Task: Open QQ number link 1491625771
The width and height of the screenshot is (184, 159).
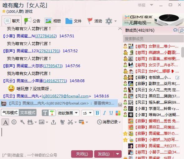Action: [x=55, y=81]
